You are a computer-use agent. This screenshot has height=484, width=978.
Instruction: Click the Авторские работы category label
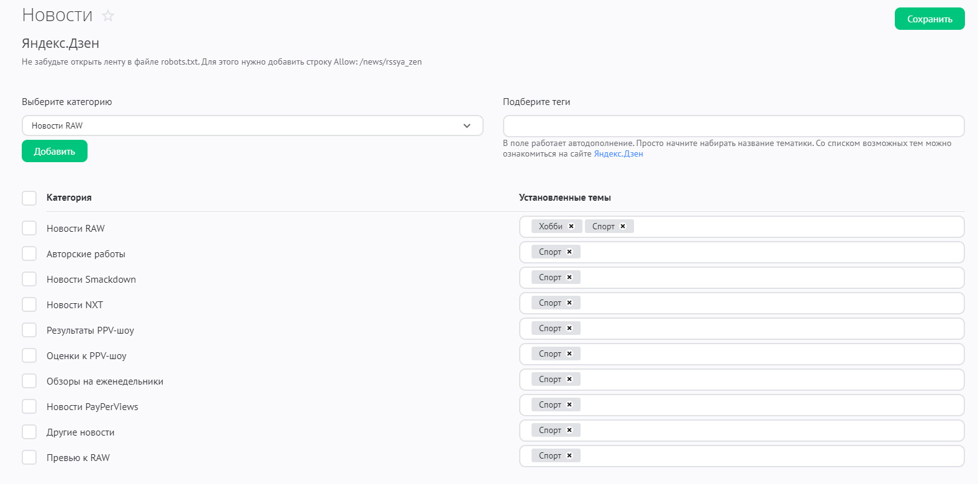pos(86,254)
